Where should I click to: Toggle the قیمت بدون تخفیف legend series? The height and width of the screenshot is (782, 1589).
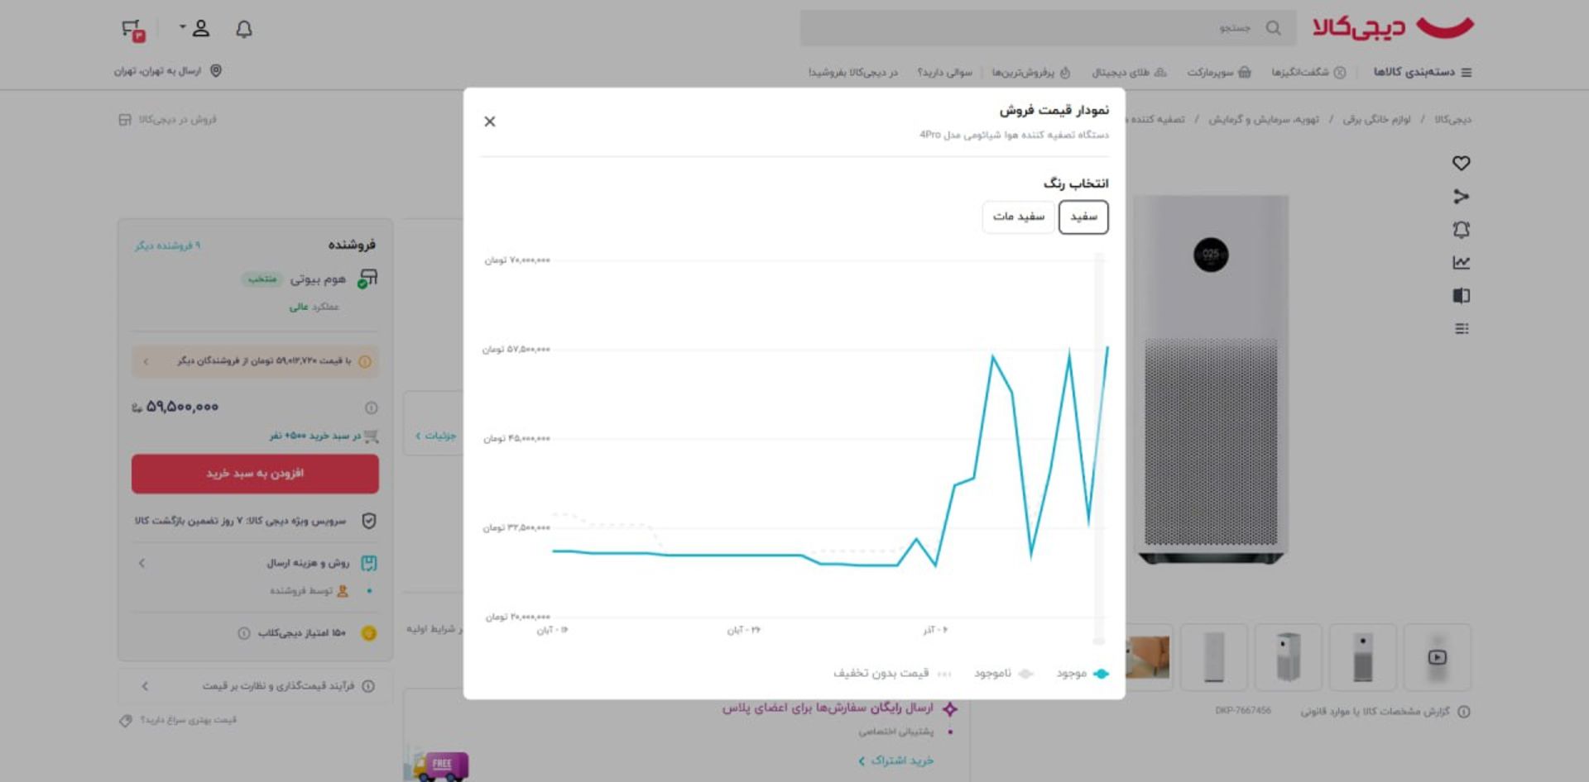point(891,674)
